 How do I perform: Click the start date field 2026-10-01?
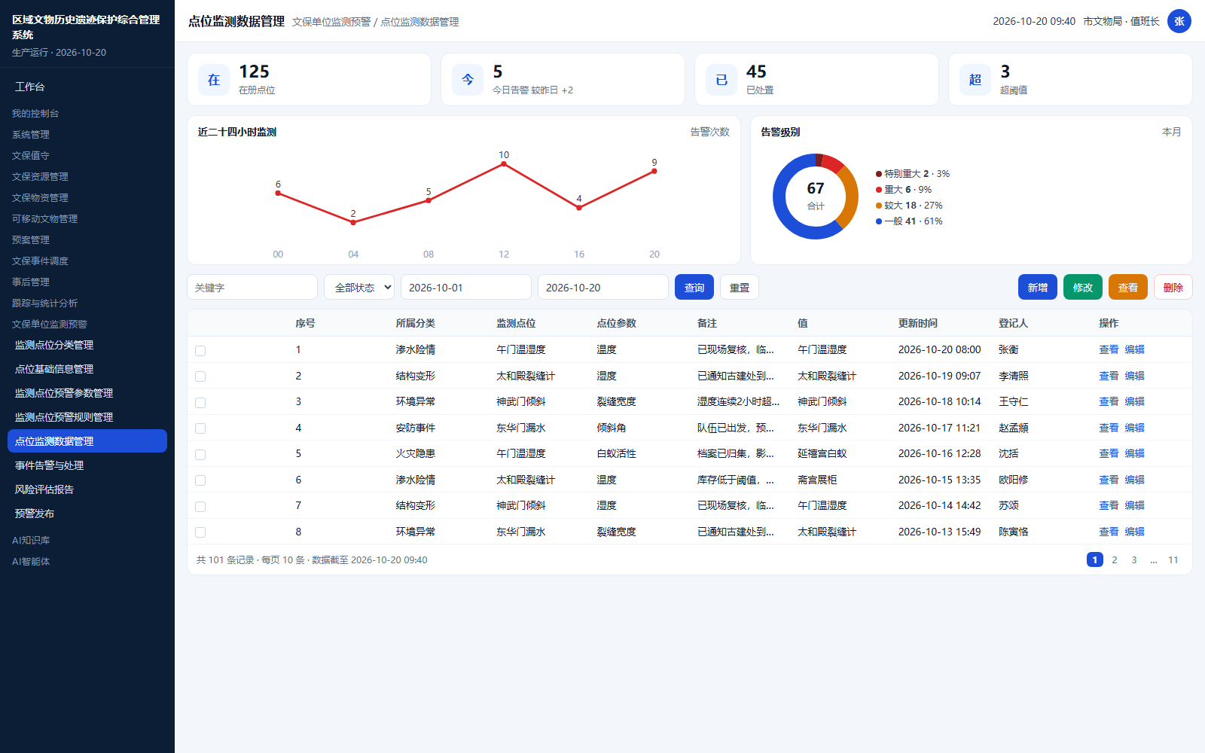pos(466,288)
